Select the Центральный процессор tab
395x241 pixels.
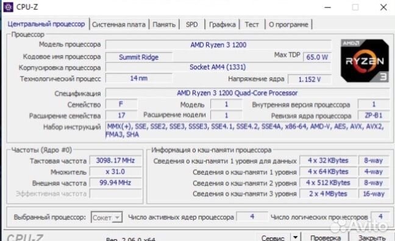(46, 24)
